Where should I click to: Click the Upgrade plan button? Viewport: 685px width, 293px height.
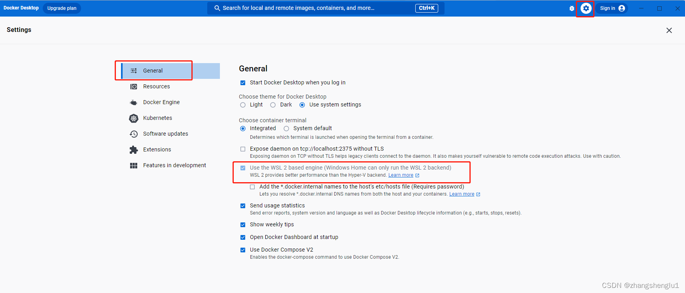(62, 8)
